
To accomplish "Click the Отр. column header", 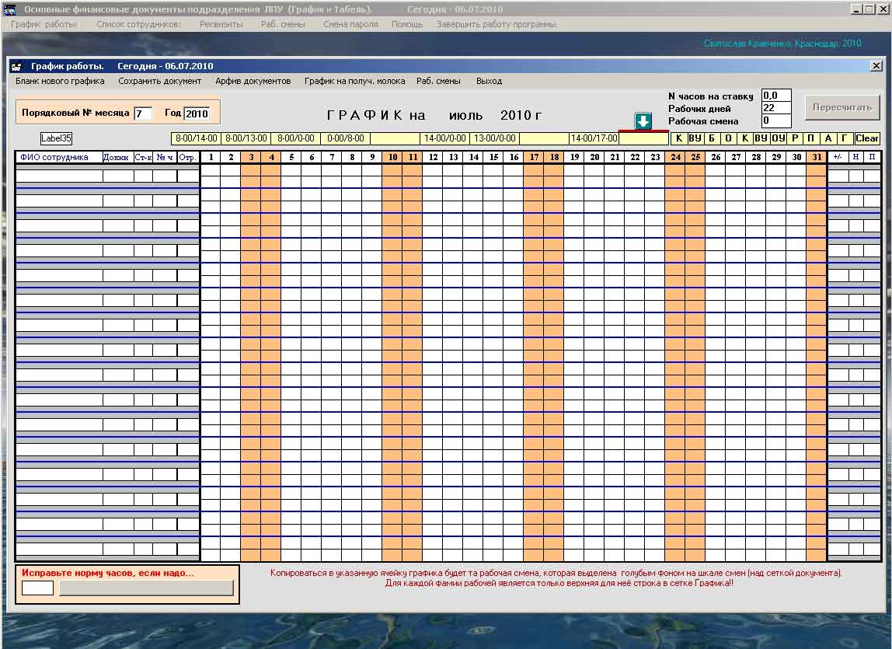I will pyautogui.click(x=187, y=157).
